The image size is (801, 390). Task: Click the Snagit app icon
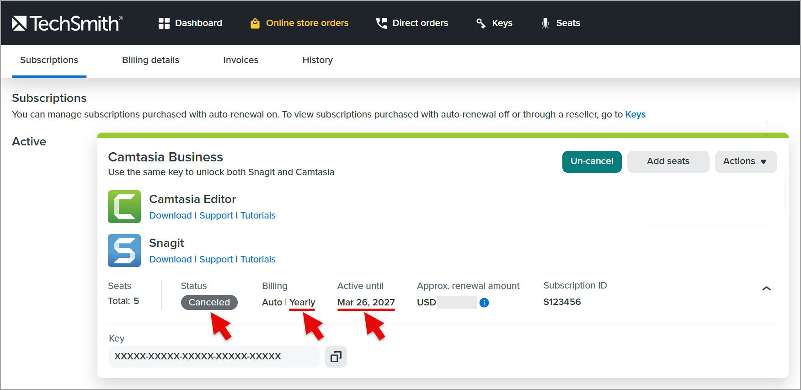point(124,251)
